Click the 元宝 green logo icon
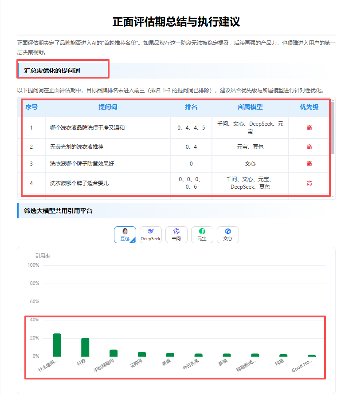The width and height of the screenshot is (337, 395). (x=202, y=231)
